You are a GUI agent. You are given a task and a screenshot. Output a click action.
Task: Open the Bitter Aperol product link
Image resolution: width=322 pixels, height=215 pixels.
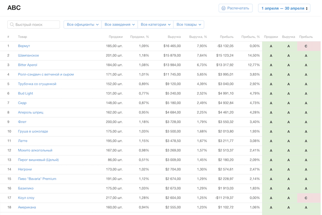pyautogui.click(x=27, y=65)
